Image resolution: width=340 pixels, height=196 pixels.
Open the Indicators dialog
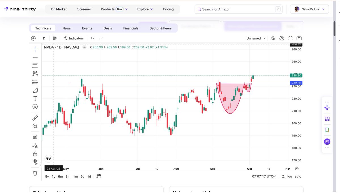click(x=74, y=38)
